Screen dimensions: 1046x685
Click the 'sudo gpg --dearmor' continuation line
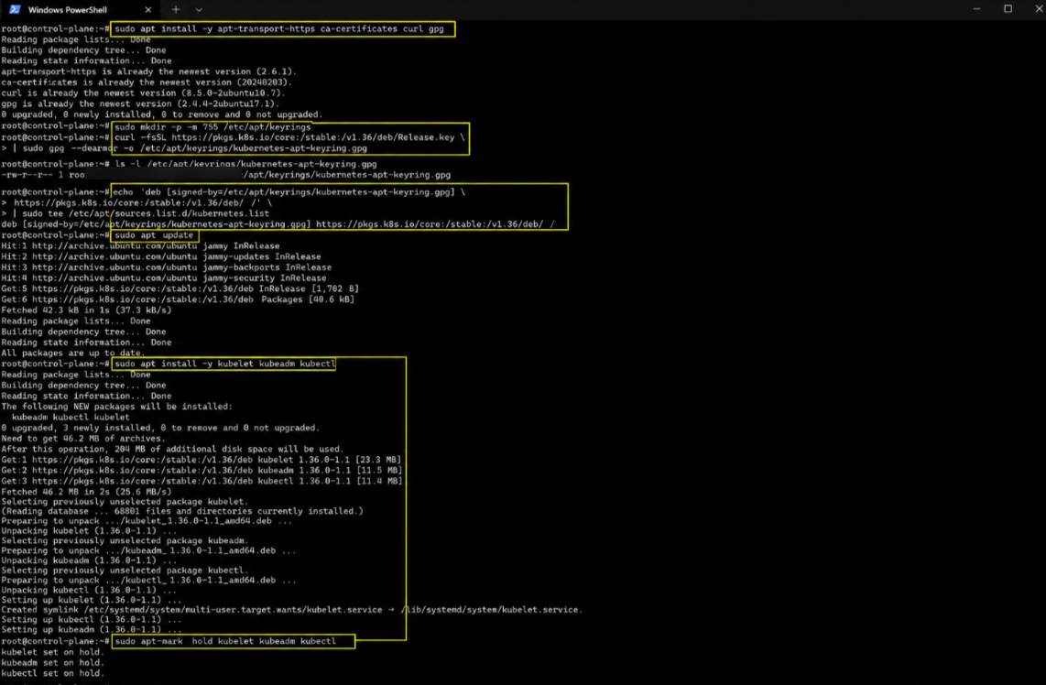pyautogui.click(x=184, y=148)
